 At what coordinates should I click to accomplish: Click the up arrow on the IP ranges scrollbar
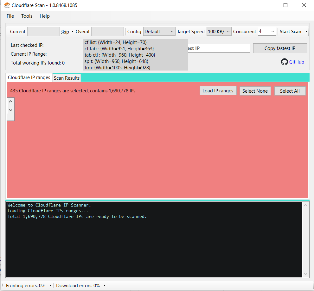click(x=10, y=101)
